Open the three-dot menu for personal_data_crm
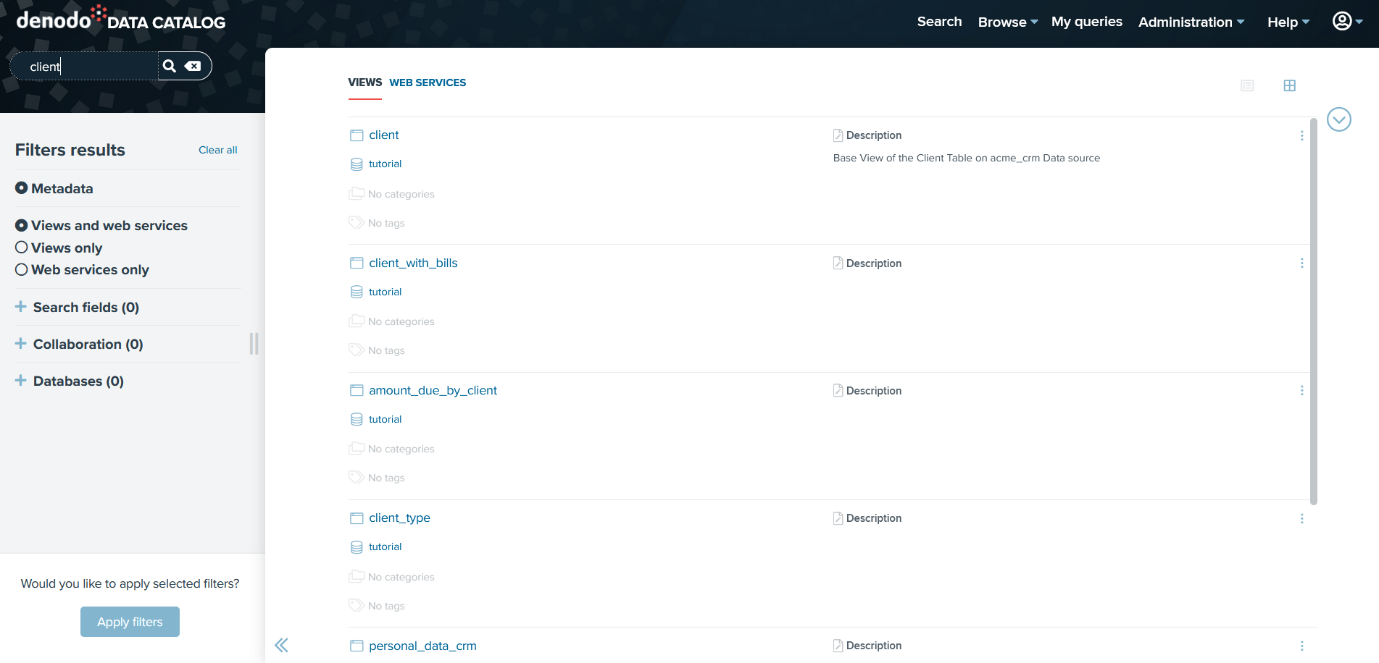1379x663 pixels. 1301,646
